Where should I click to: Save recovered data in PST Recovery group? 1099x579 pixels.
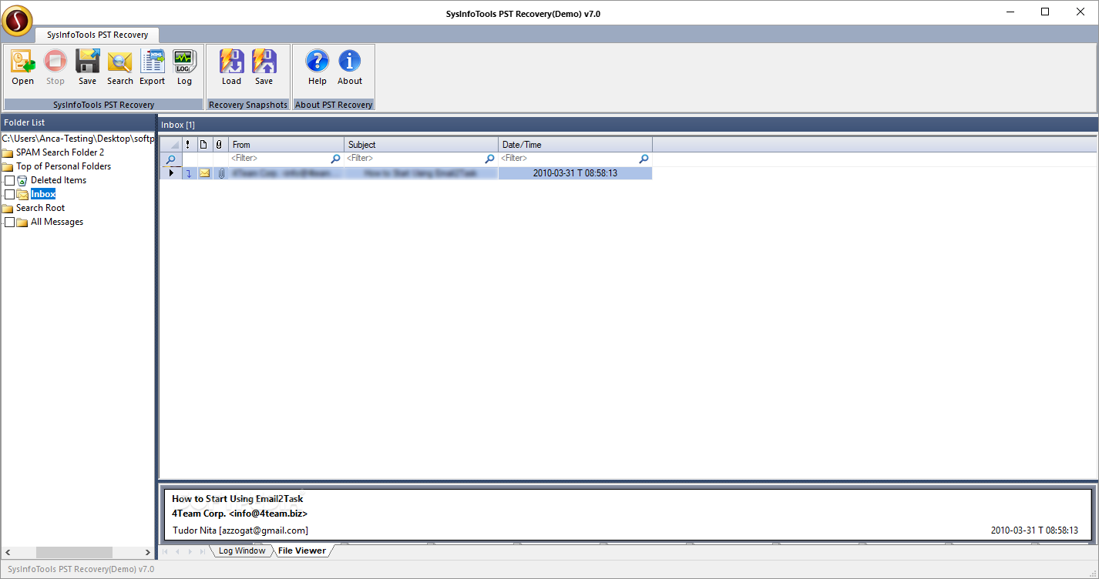point(87,67)
